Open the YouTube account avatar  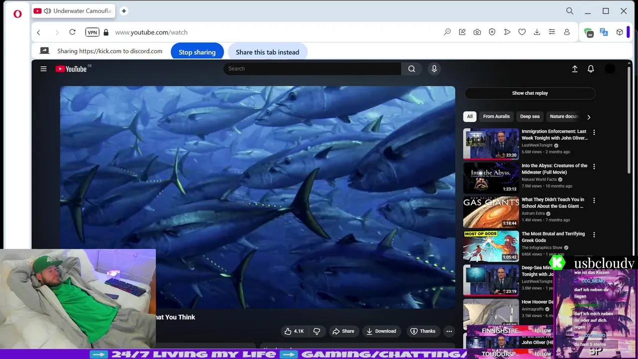tap(610, 69)
